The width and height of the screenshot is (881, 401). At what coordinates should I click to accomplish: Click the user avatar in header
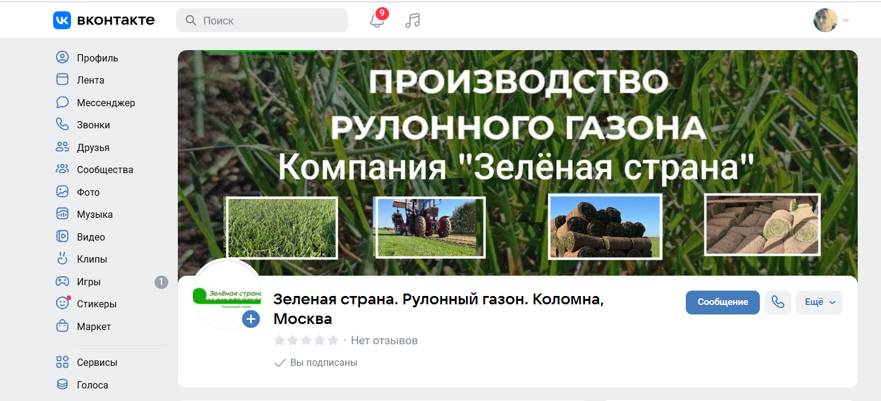click(x=825, y=20)
